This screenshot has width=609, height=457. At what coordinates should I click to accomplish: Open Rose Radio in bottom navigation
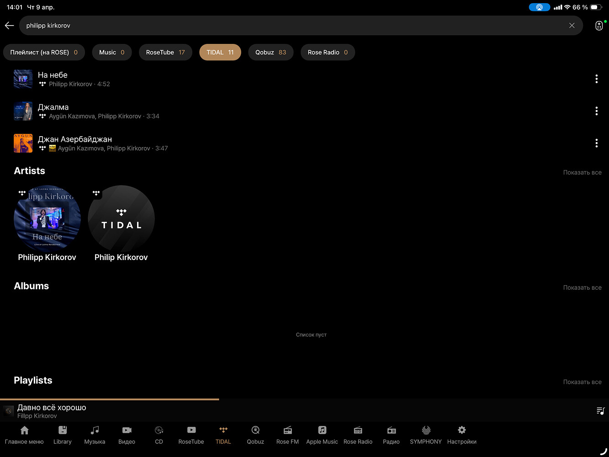[x=358, y=435]
